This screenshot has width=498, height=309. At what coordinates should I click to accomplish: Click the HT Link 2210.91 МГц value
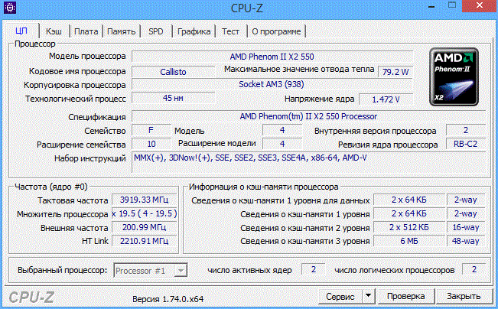click(x=144, y=241)
